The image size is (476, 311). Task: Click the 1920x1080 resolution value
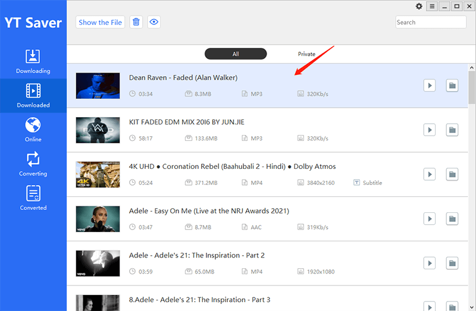[321, 272]
